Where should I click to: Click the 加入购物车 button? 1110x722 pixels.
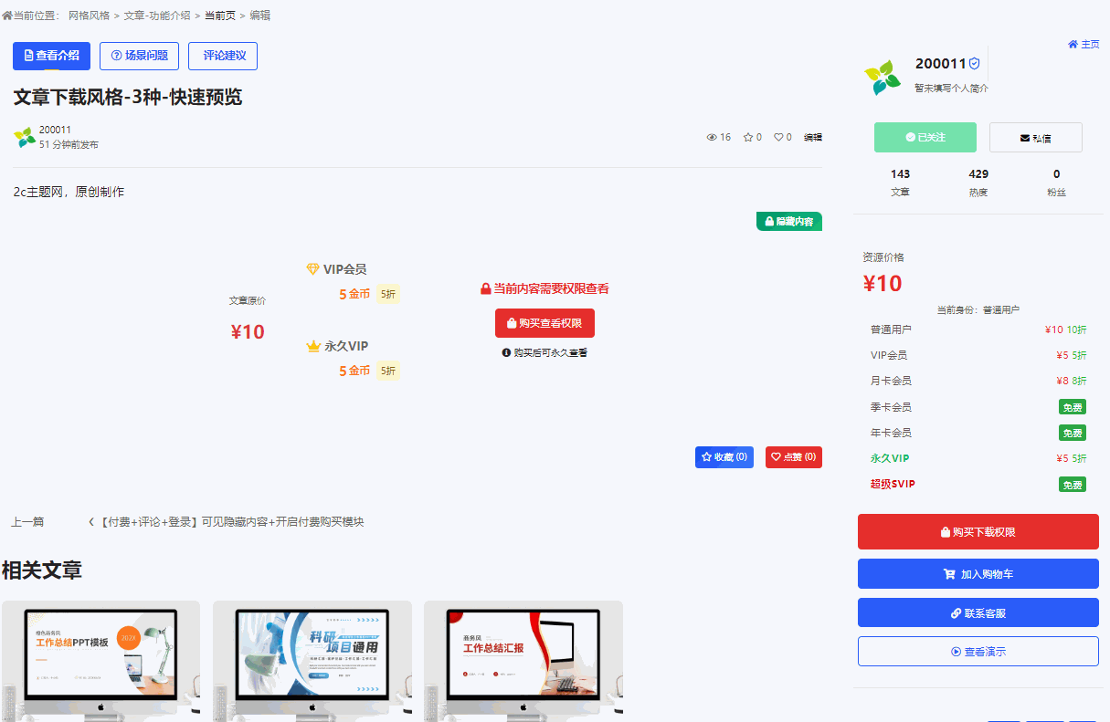point(978,574)
